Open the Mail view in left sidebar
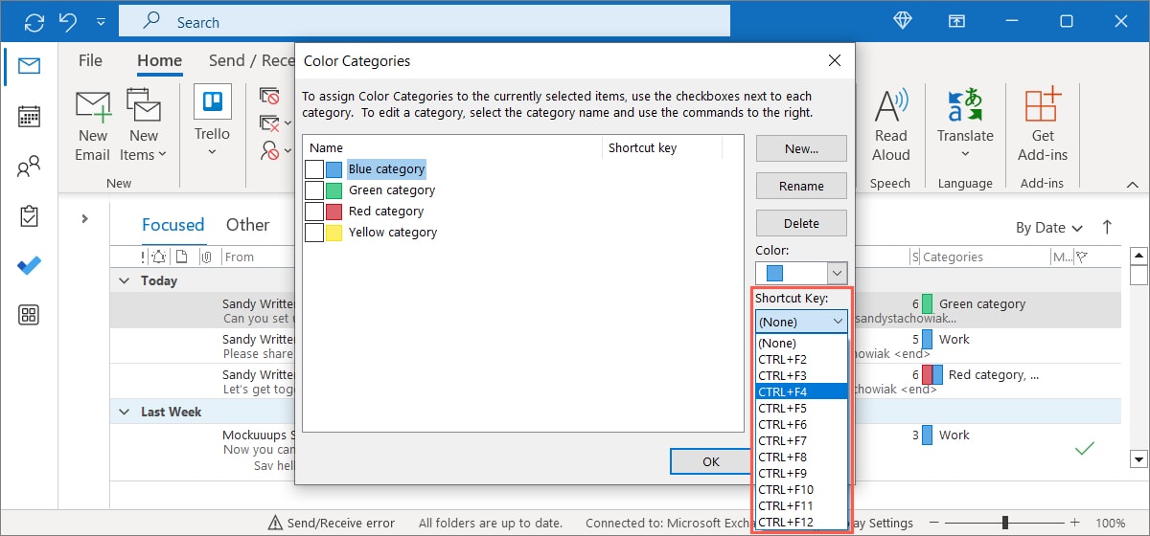 (x=29, y=66)
